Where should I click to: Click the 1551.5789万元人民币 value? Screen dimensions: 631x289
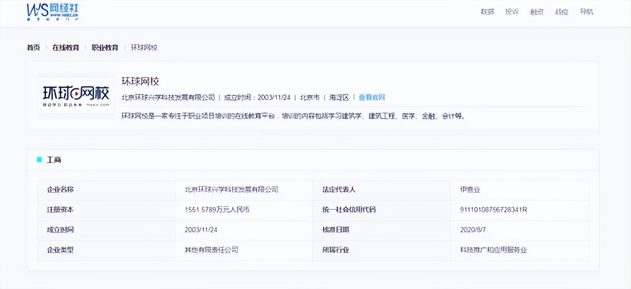(218, 209)
